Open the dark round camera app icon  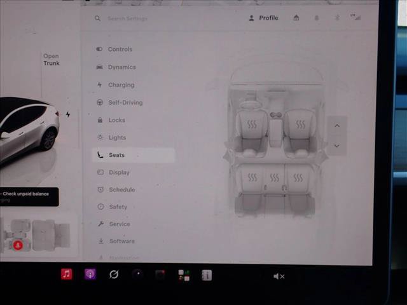(x=137, y=274)
